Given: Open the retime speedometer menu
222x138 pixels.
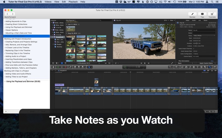Looking at the screenshot, I should click(x=176, y=67).
